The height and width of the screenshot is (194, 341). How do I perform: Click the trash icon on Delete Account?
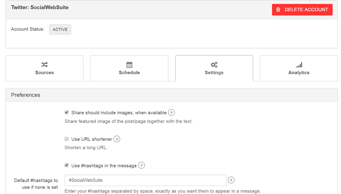click(x=278, y=10)
